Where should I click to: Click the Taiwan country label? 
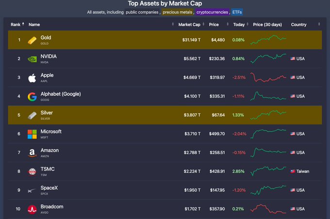point(303,171)
